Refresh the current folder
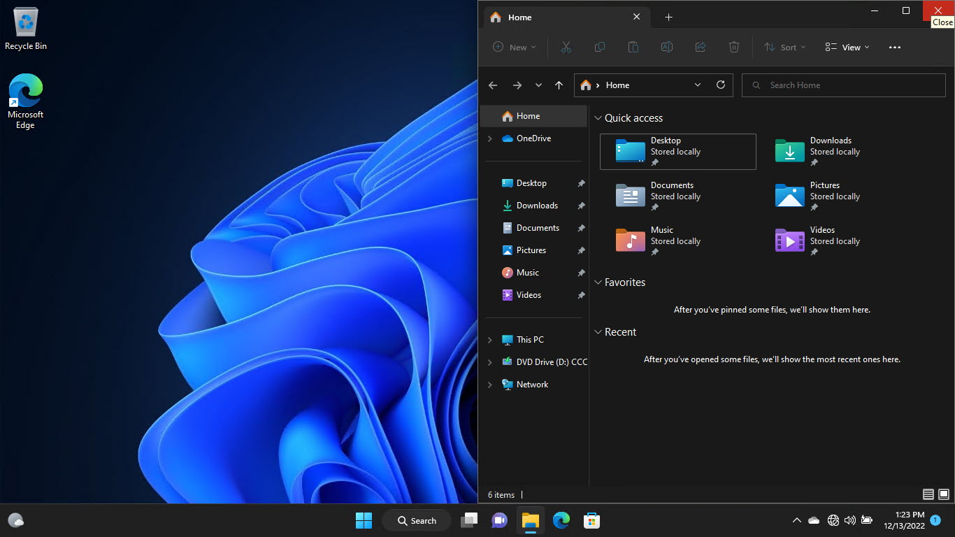955x537 pixels. (721, 85)
